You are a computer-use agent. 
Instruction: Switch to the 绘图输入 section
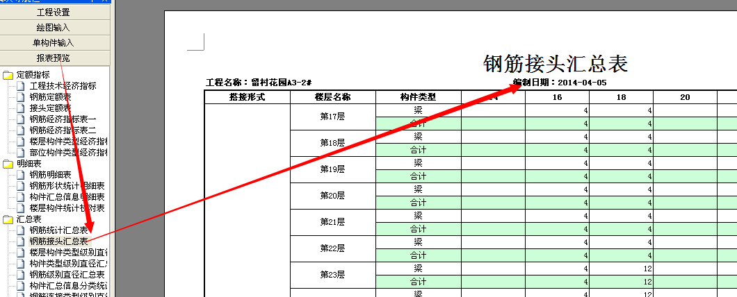point(54,28)
